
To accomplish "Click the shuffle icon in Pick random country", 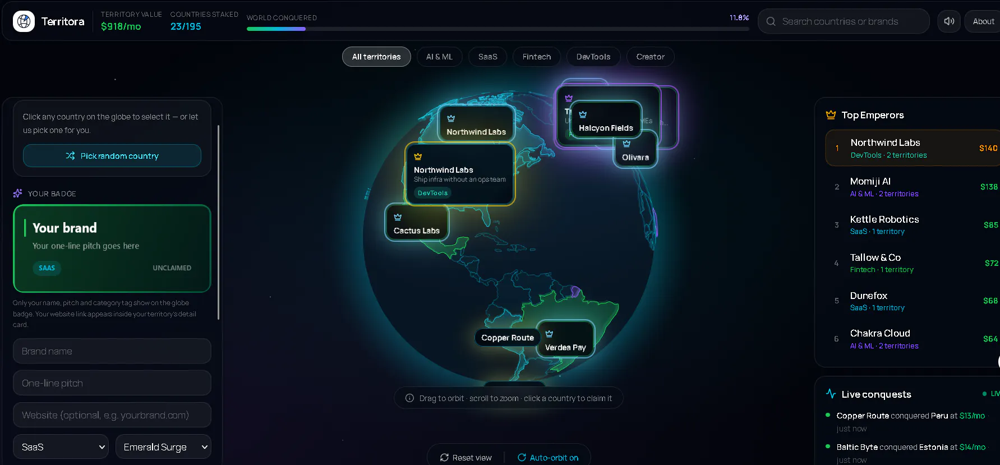I will (70, 155).
